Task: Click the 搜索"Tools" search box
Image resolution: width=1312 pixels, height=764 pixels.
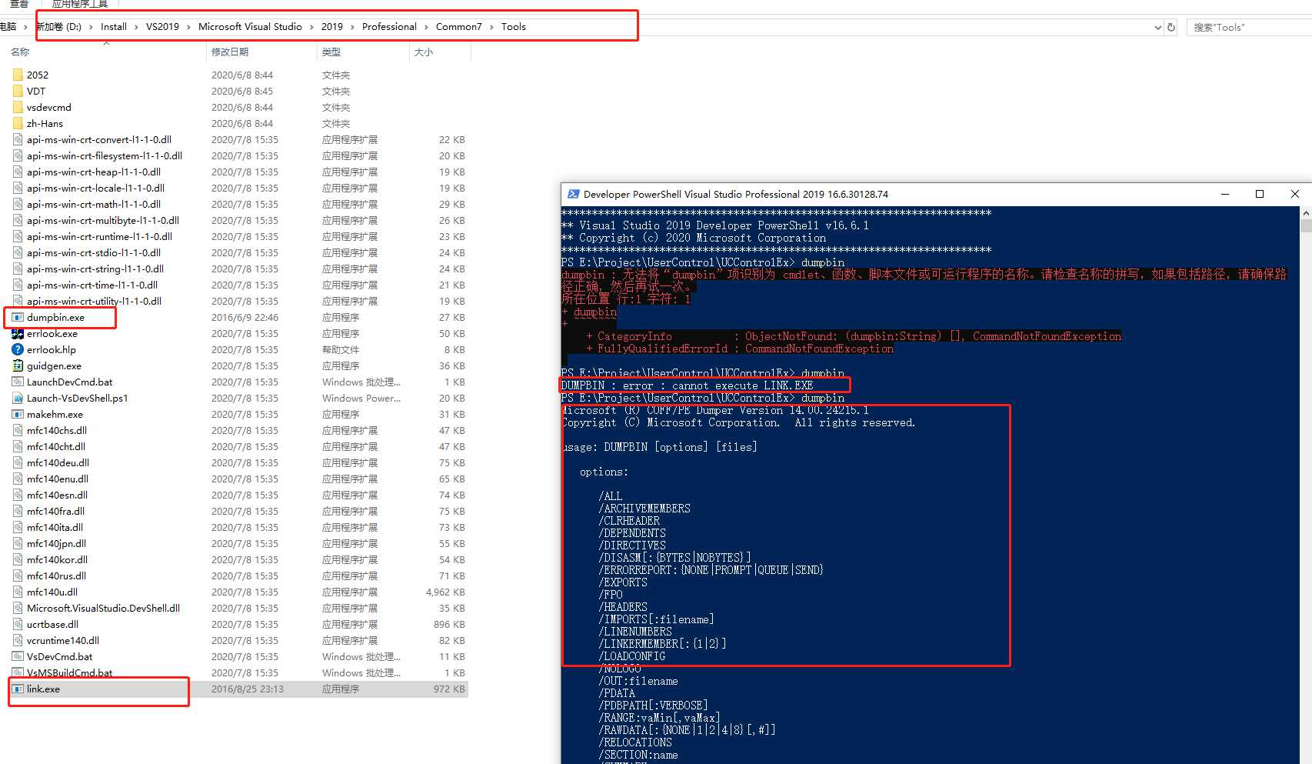Action: point(1250,27)
